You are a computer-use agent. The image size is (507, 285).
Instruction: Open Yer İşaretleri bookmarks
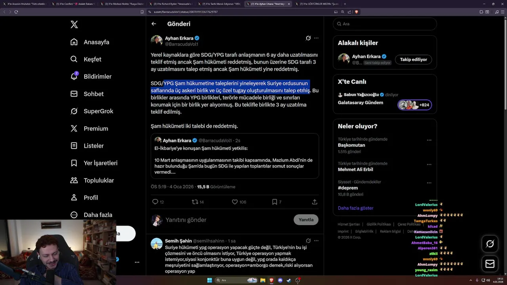[x=94, y=163]
